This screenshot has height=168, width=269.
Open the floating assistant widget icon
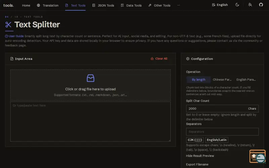258,156
